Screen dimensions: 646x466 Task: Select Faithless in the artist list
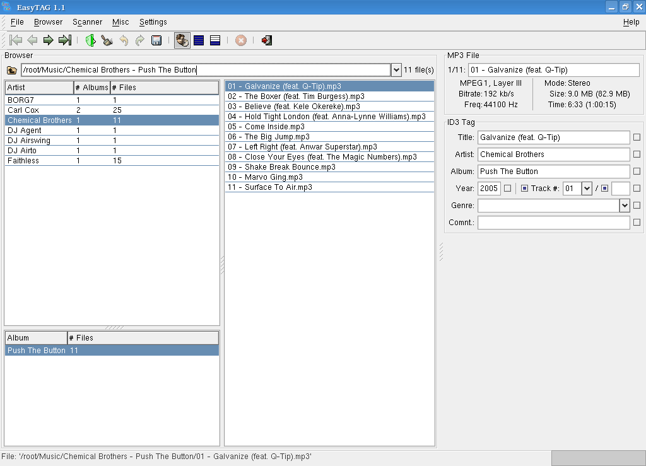point(23,161)
